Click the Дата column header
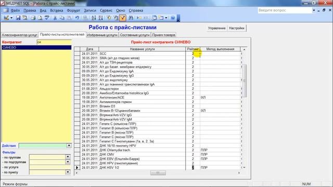 (89, 49)
